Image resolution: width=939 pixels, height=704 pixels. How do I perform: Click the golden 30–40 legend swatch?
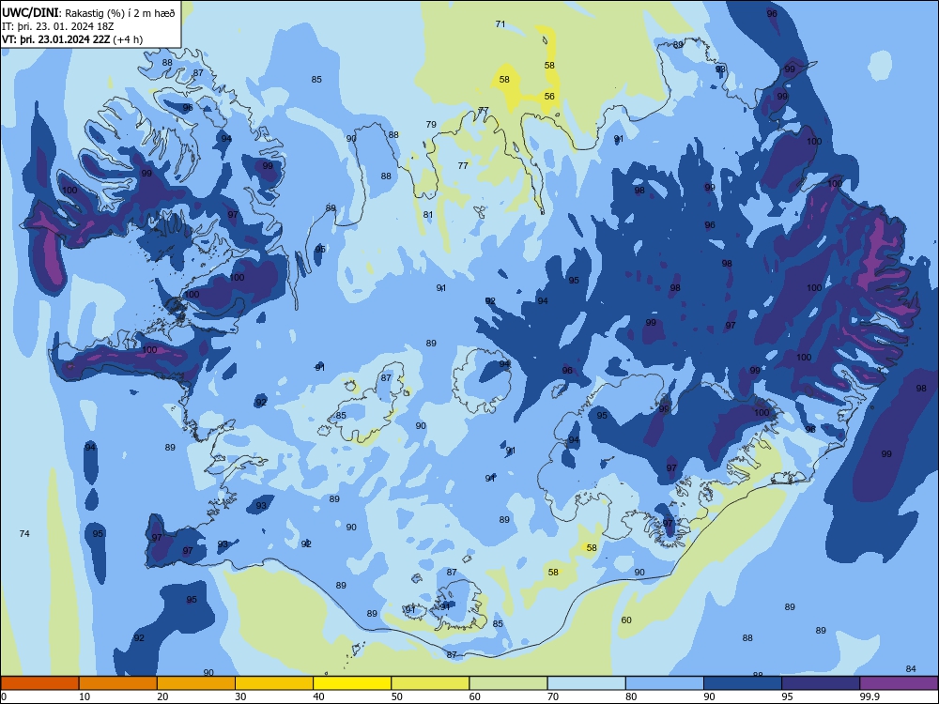pos(274,683)
